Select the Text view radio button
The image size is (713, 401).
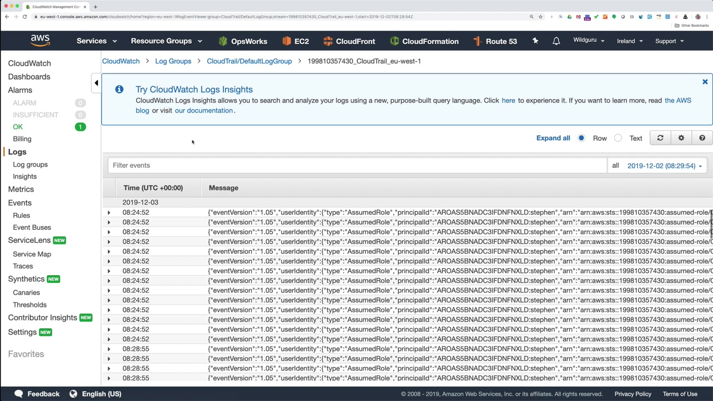point(618,138)
